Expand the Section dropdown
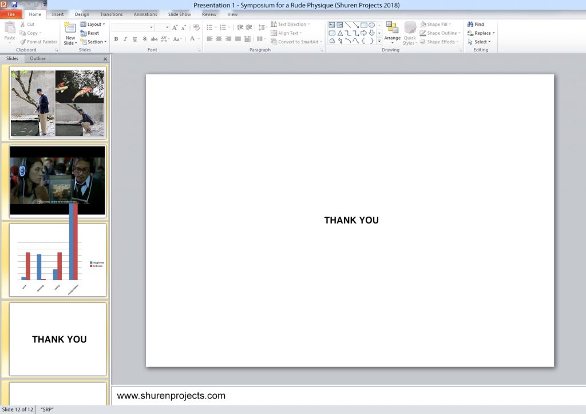This screenshot has width=586, height=414. (x=94, y=42)
